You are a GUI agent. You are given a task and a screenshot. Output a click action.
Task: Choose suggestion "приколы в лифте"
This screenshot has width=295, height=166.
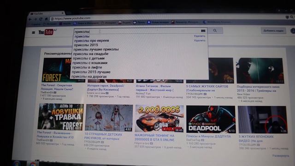coord(87,67)
